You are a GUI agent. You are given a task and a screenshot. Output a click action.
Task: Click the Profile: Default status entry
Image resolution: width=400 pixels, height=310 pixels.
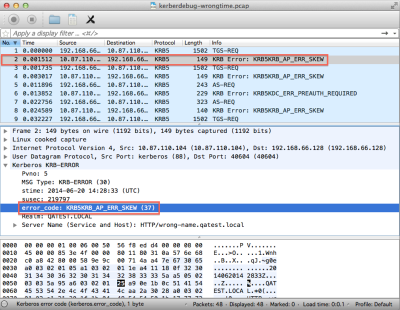click(x=373, y=304)
